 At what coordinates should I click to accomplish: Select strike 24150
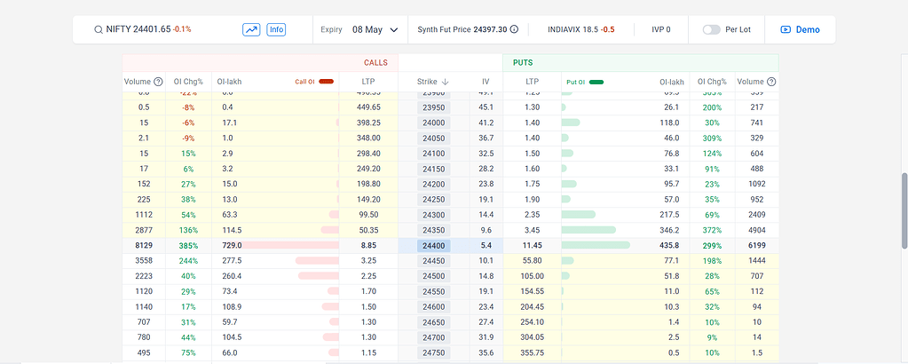pyautogui.click(x=434, y=169)
